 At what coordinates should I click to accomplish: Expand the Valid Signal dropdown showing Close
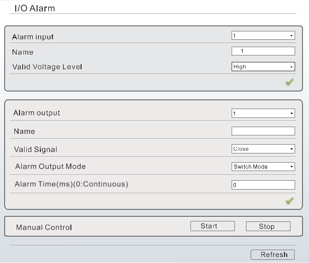(x=263, y=149)
